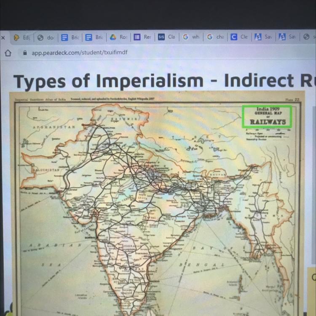
Task: Switch to SIS 'Cla' tab
Action: tap(167, 37)
